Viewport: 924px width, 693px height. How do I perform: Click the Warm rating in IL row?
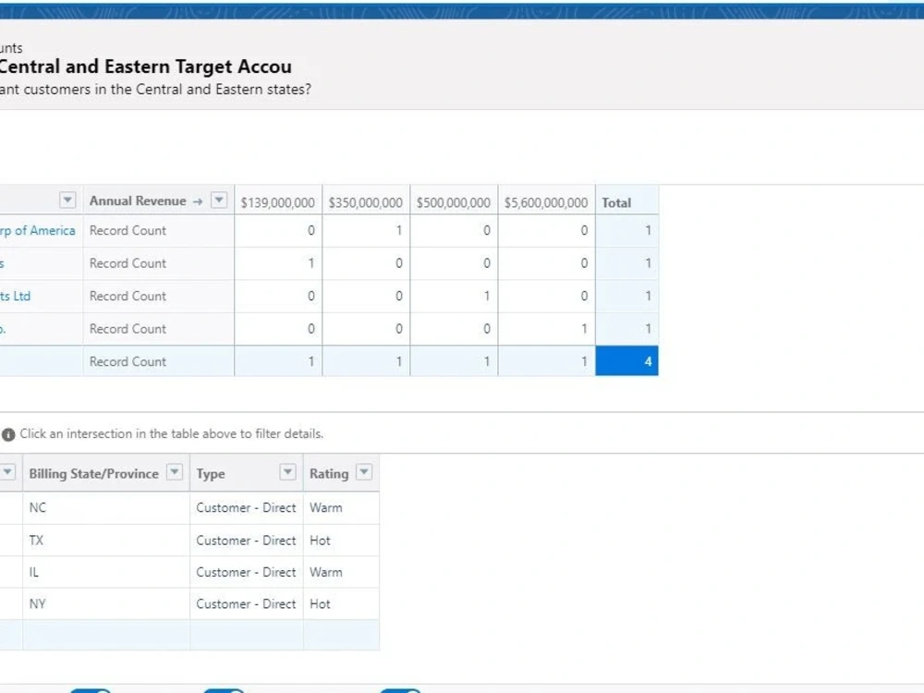click(326, 572)
